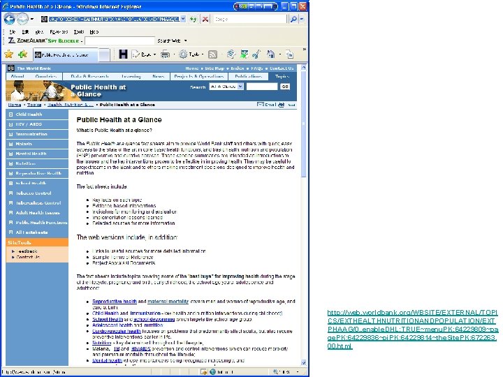The width and height of the screenshot is (503, 377).
Task: Click the 'Data & Research' nav tab
Action: [89, 76]
